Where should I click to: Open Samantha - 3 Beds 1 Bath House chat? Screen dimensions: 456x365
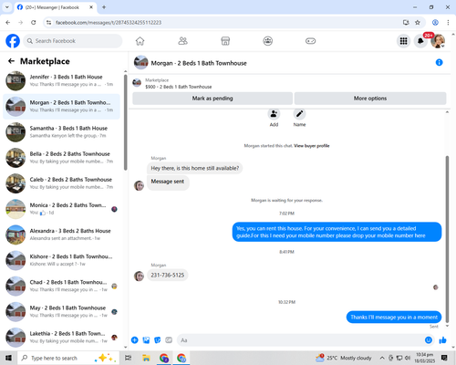pyautogui.click(x=61, y=132)
